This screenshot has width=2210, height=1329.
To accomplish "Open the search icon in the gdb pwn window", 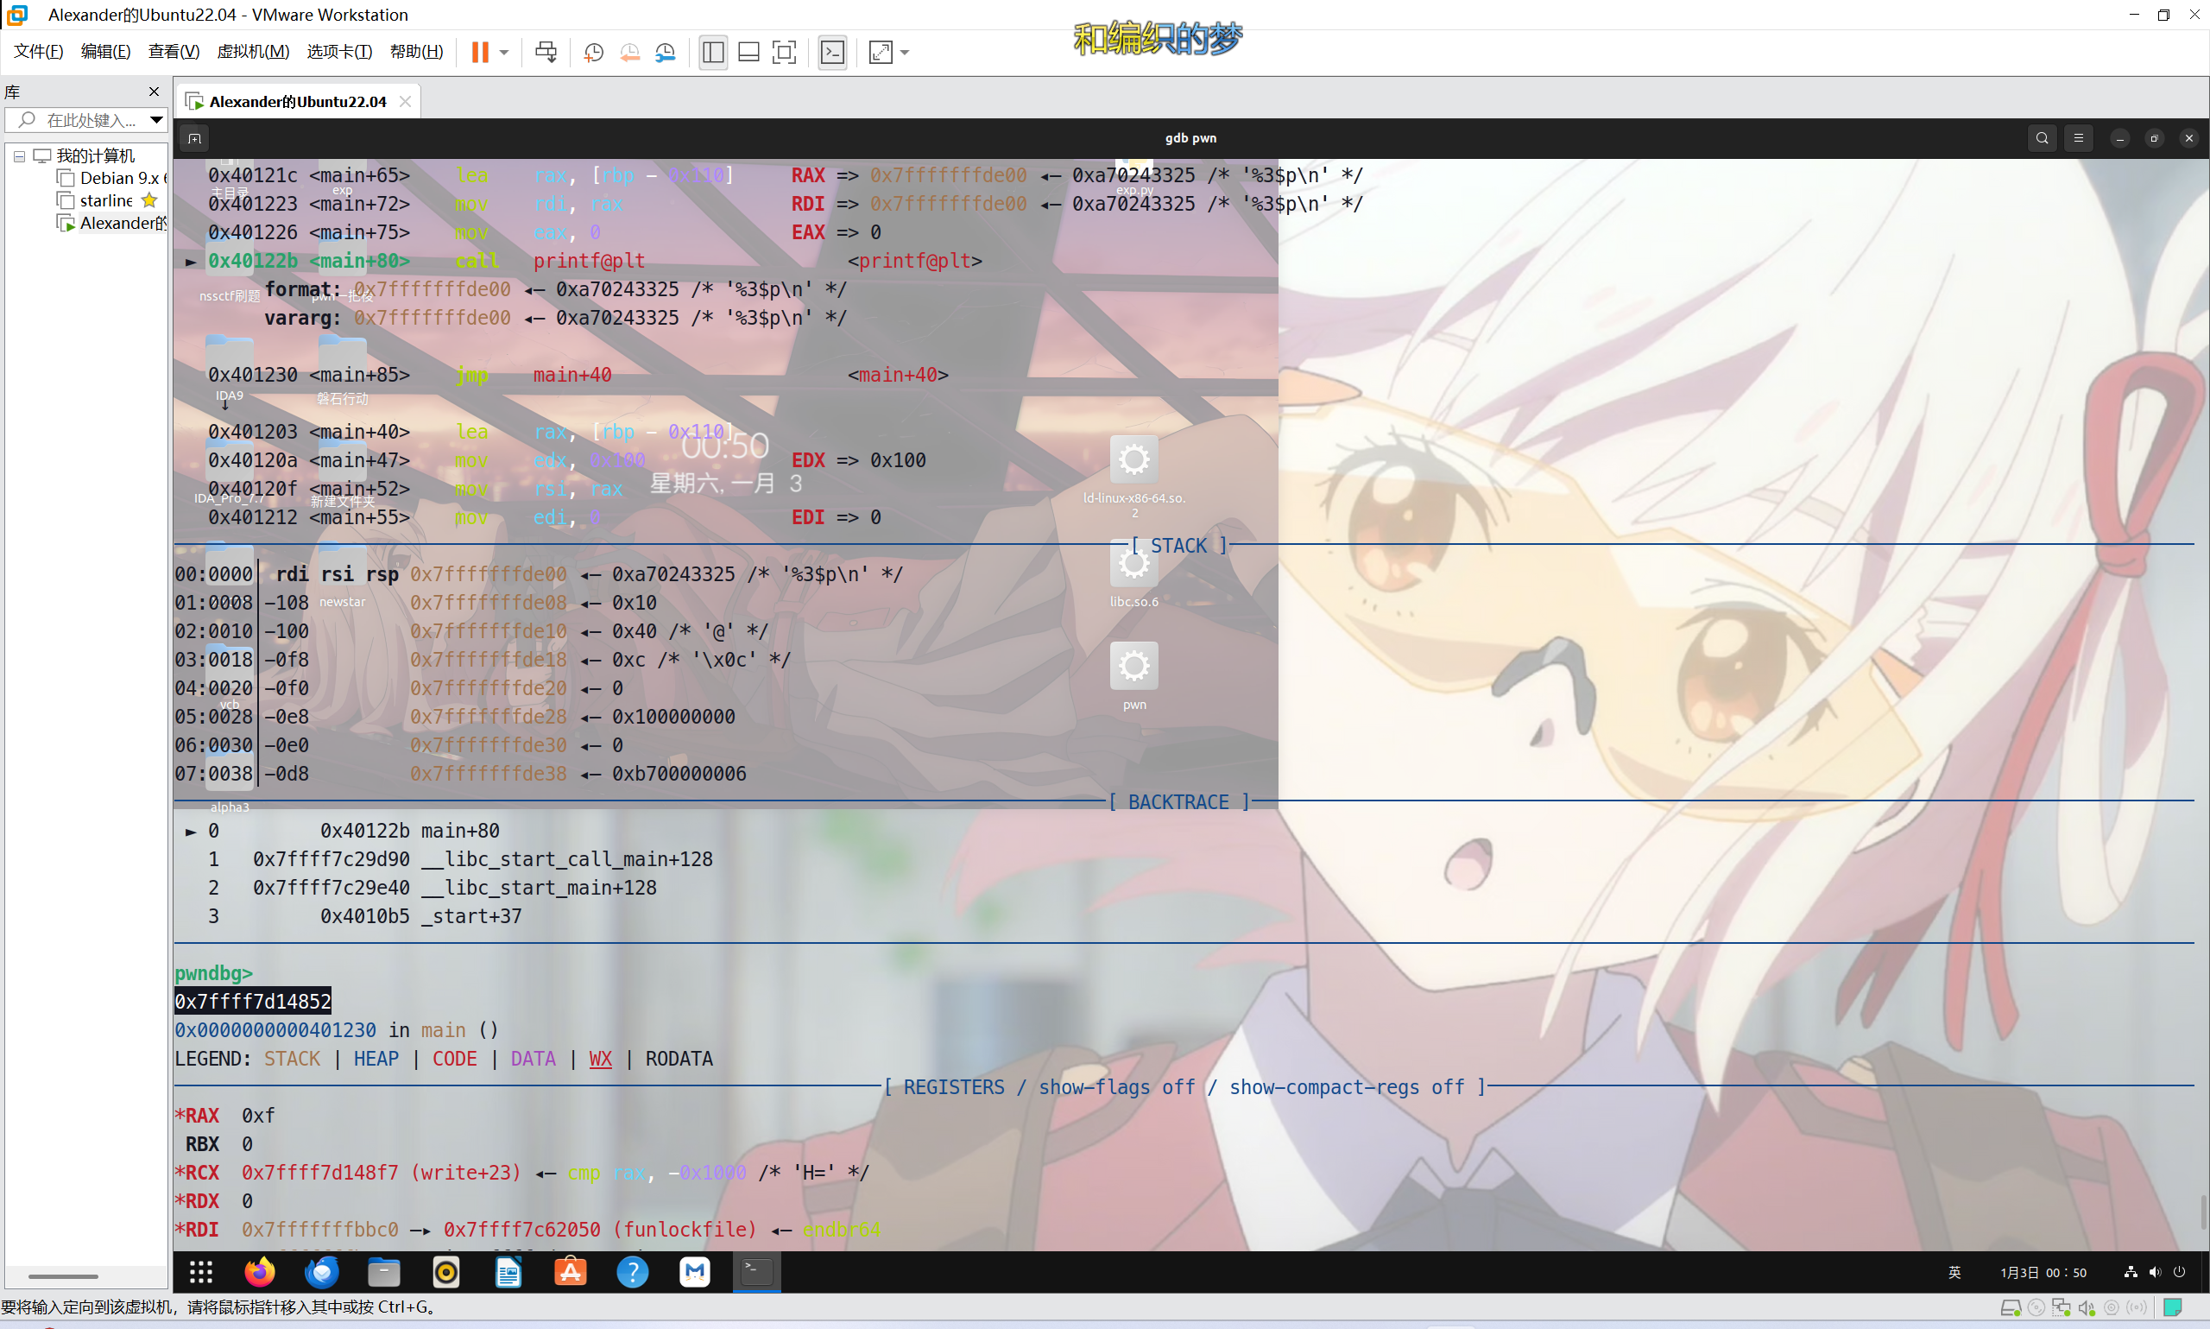I will coord(2041,138).
